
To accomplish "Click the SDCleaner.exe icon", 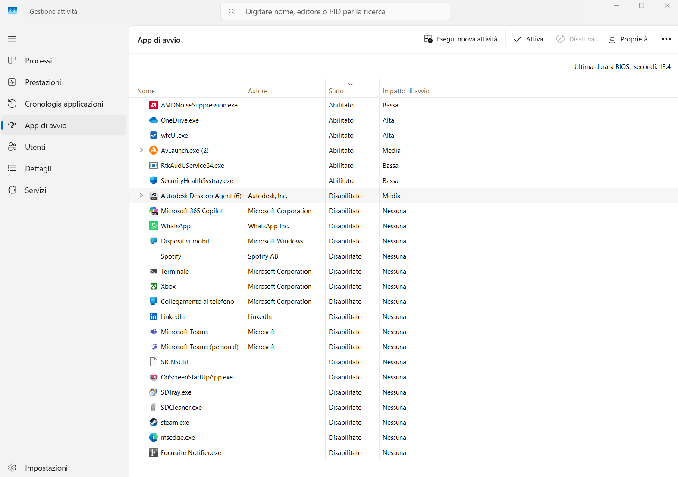I will pos(154,407).
